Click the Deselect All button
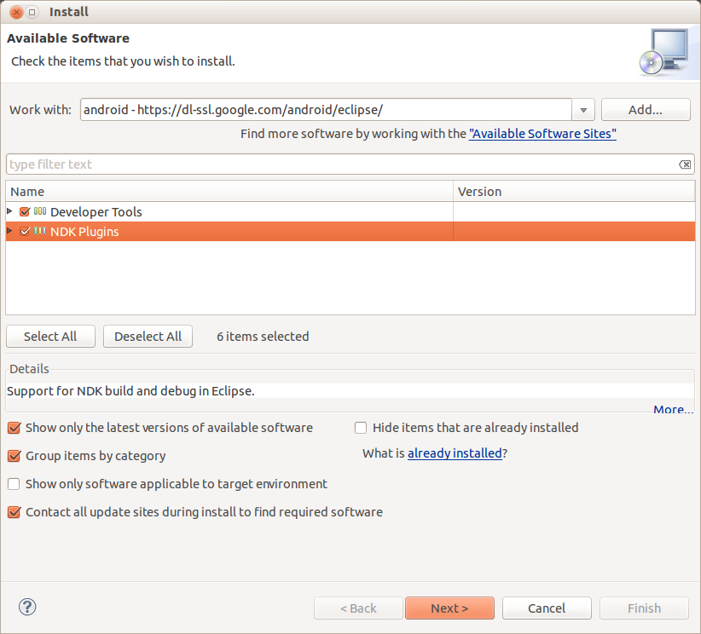The image size is (701, 634). point(148,336)
